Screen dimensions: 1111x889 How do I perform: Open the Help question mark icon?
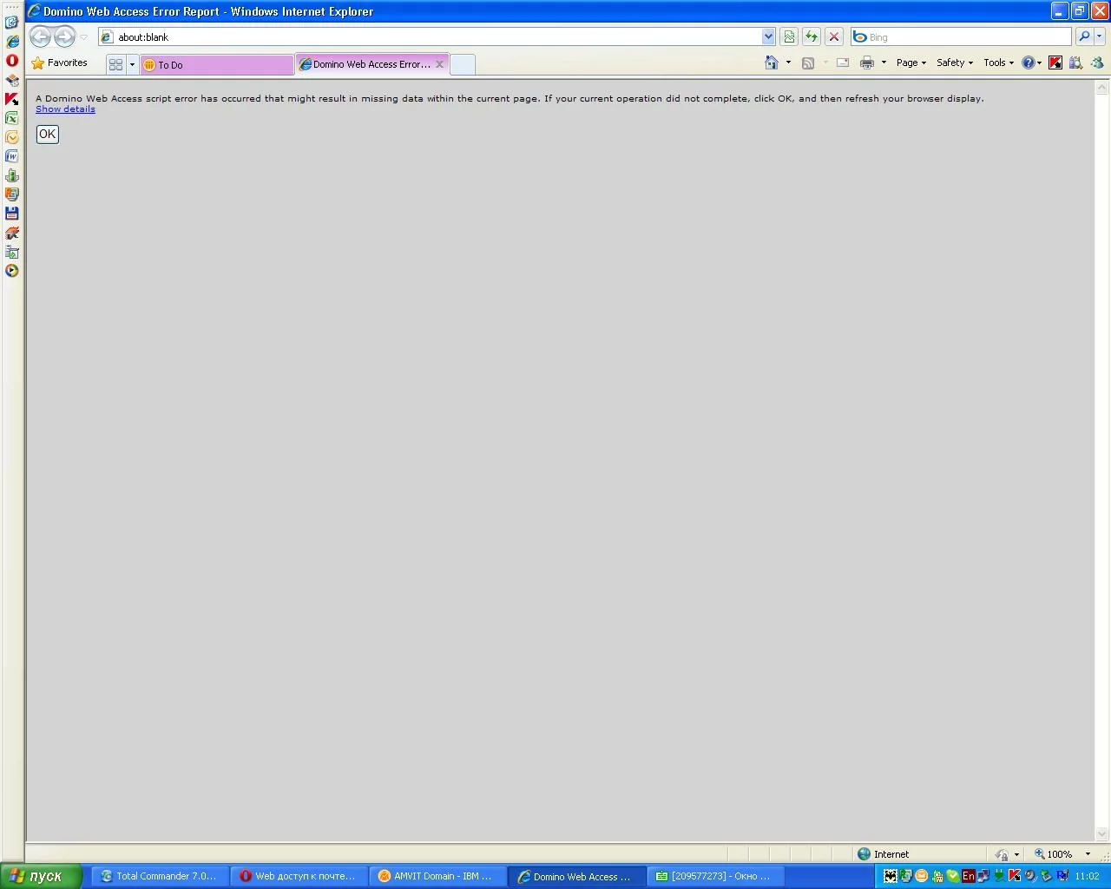1029,63
